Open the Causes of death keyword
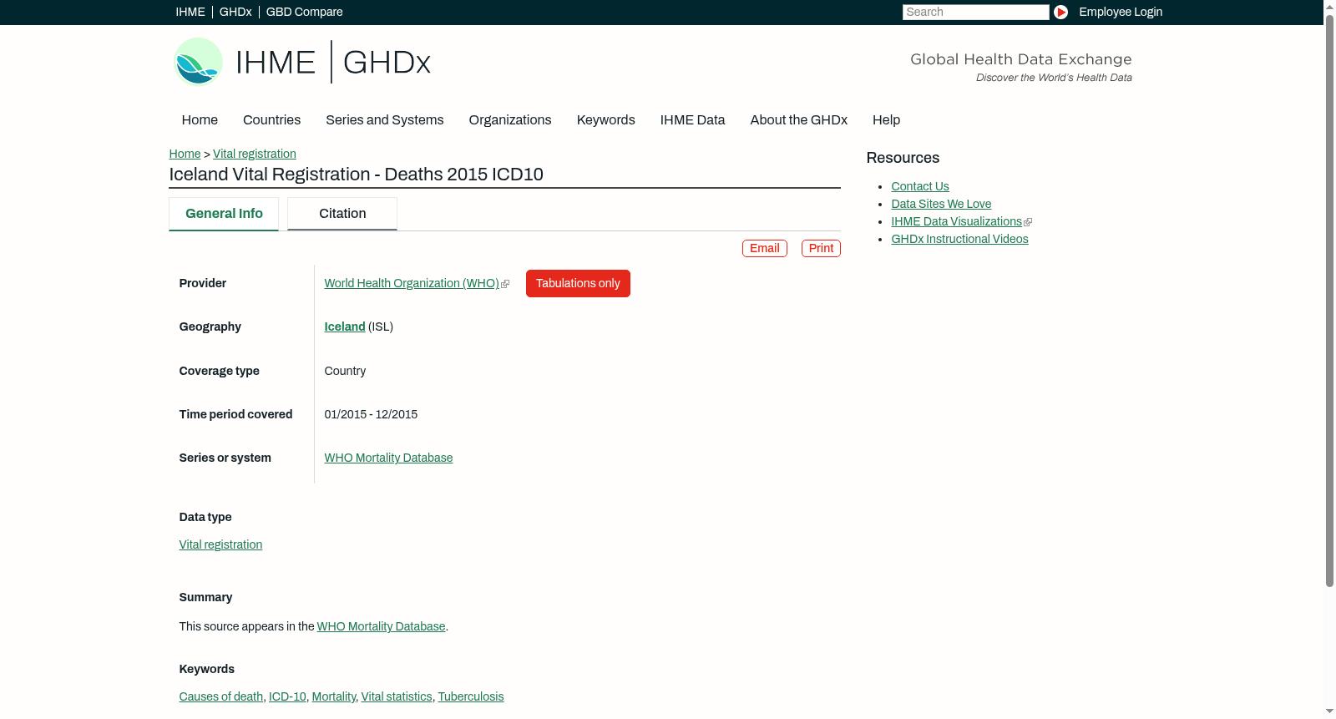This screenshot has height=719, width=1336. coord(221,696)
